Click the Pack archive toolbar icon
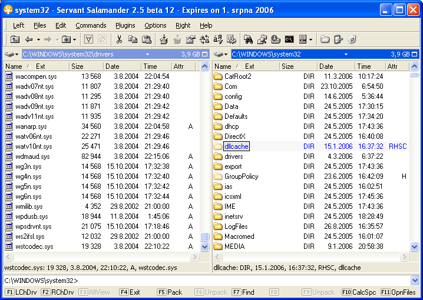 [163, 39]
